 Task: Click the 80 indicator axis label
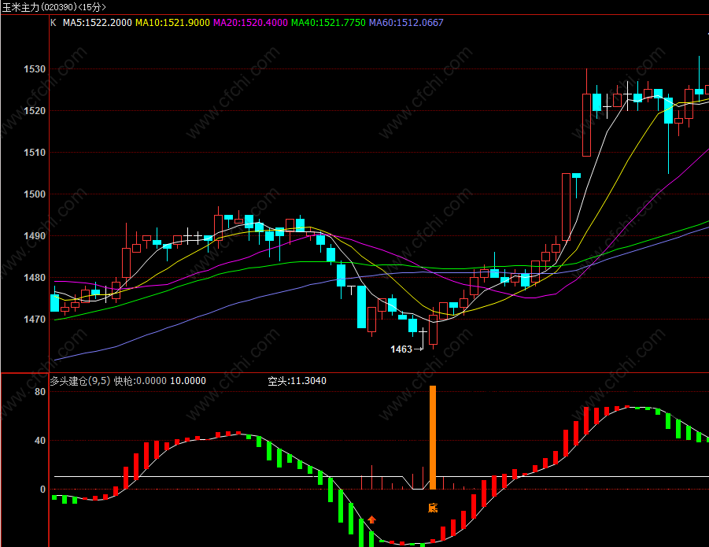pyautogui.click(x=40, y=391)
